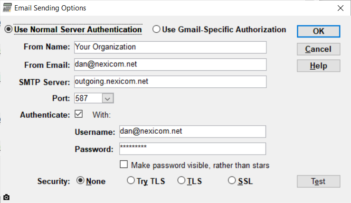Click the Password input field
The height and width of the screenshot is (203, 351).
point(192,148)
